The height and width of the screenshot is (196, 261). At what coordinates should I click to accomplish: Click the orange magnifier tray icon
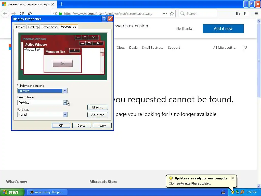[x=242, y=192]
